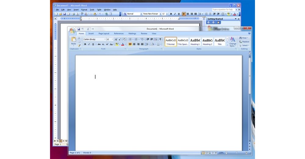Apply Subscript from the ribbon Font group
Screen dimensions: 305x159
103,44
